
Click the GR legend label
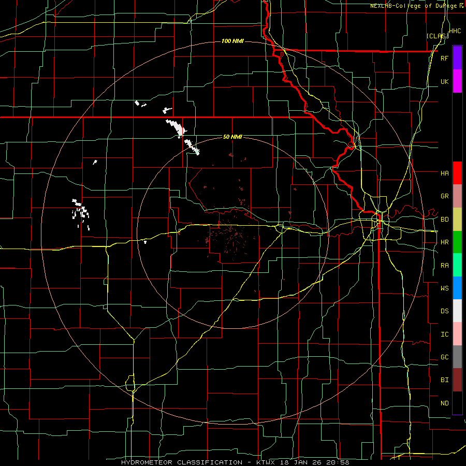pyautogui.click(x=444, y=196)
